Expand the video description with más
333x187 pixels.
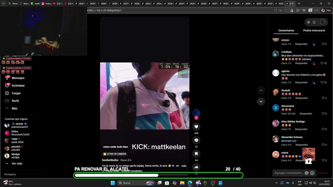[x=184, y=166]
